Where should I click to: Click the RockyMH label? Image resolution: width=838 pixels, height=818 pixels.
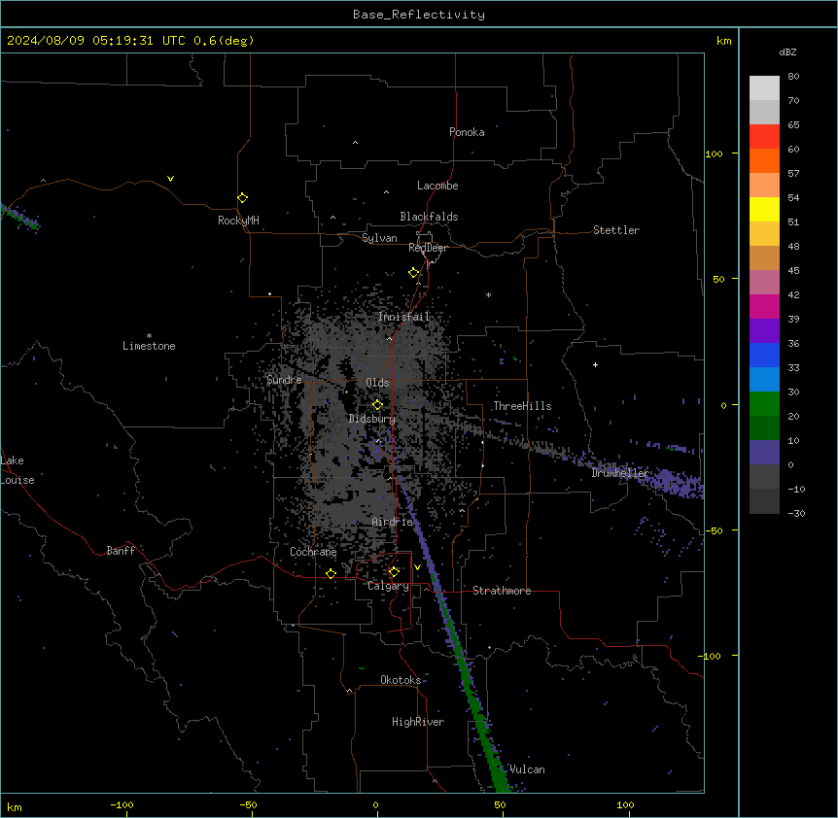coord(238,221)
